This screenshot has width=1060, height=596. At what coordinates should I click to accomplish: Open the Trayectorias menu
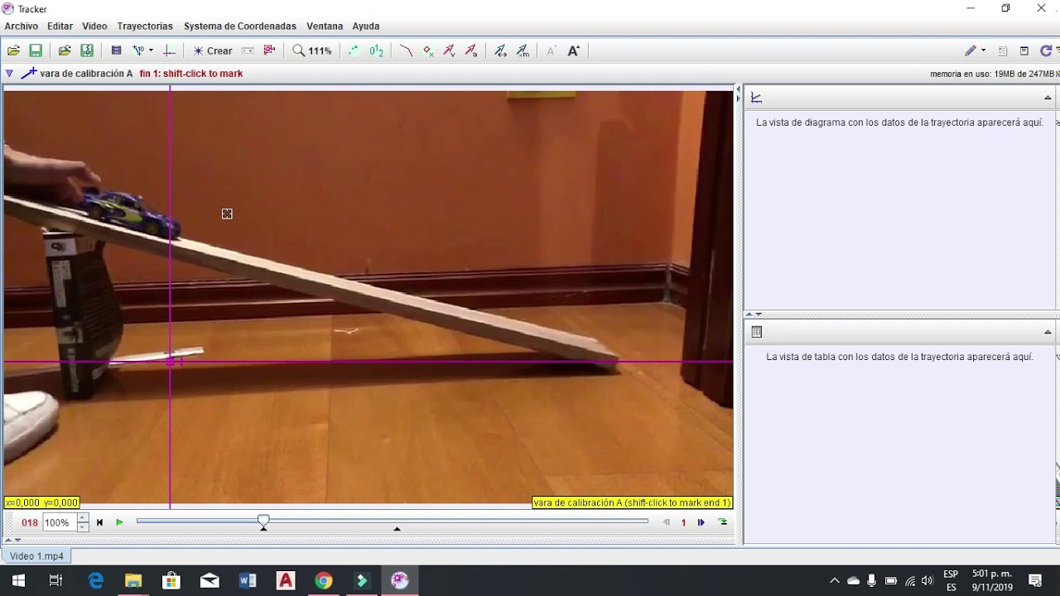tap(145, 26)
